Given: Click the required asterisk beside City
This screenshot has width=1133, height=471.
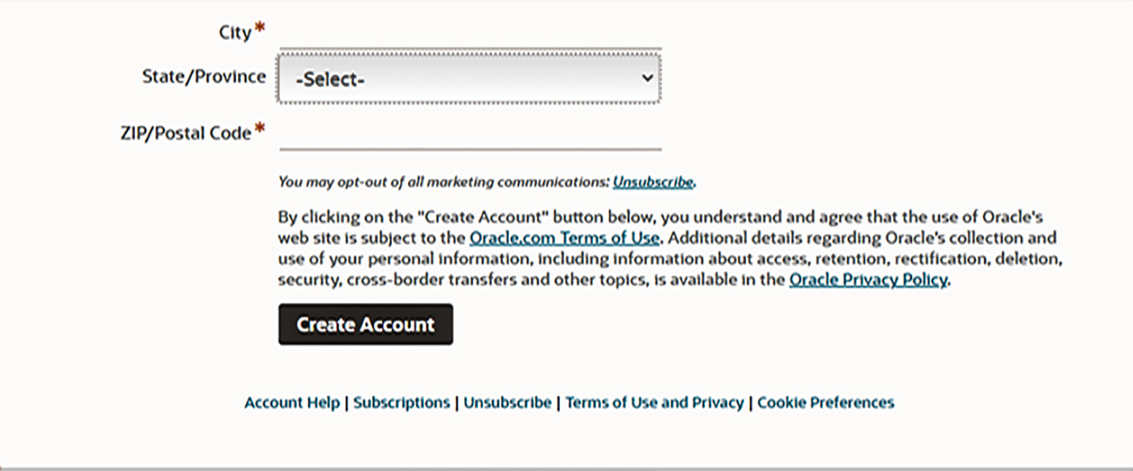Looking at the screenshot, I should [260, 29].
